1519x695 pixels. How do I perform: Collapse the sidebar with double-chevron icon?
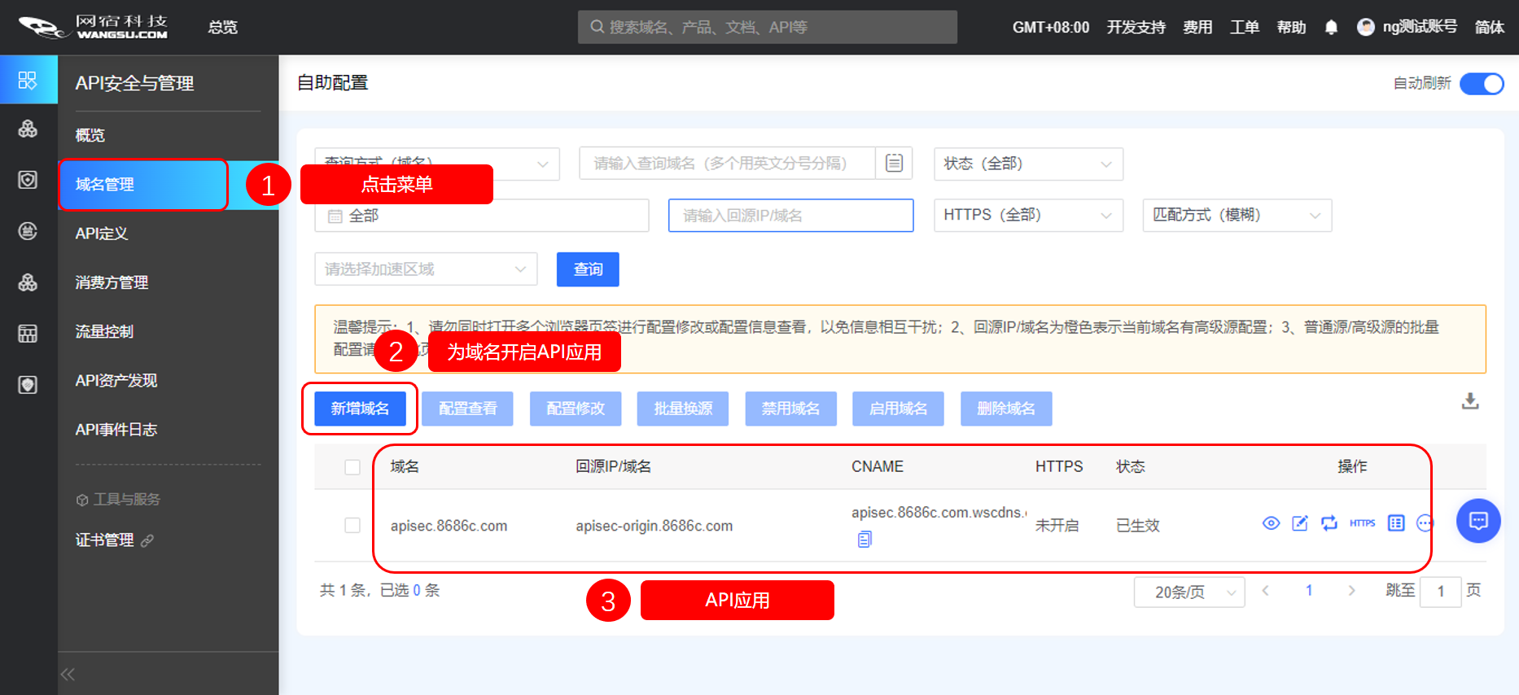click(x=68, y=674)
